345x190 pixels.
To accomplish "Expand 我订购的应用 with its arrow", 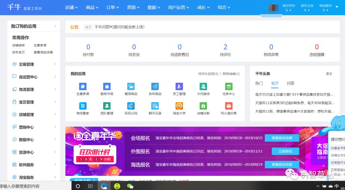I will click(x=55, y=26).
